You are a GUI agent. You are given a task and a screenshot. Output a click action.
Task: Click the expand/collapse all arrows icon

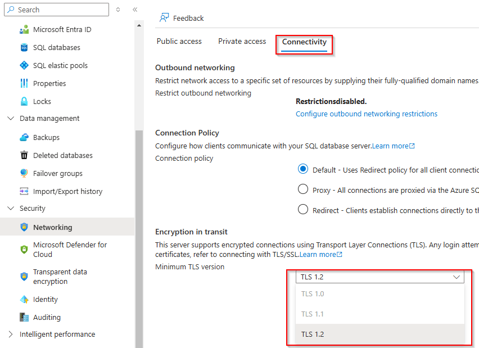pos(118,10)
